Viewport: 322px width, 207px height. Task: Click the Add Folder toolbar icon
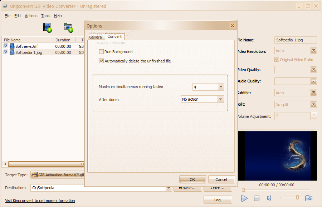(x=68, y=28)
